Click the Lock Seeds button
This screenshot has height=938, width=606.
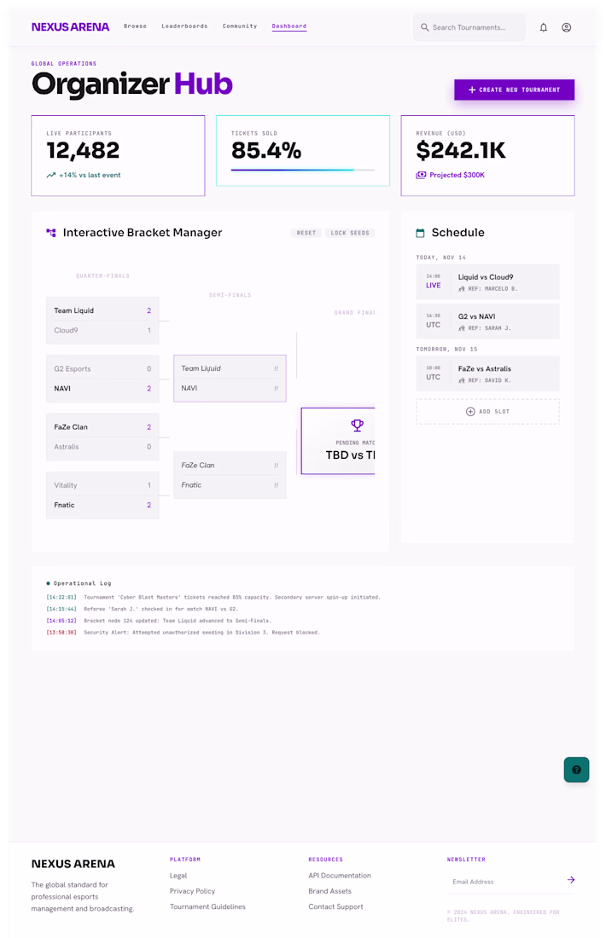tap(350, 233)
